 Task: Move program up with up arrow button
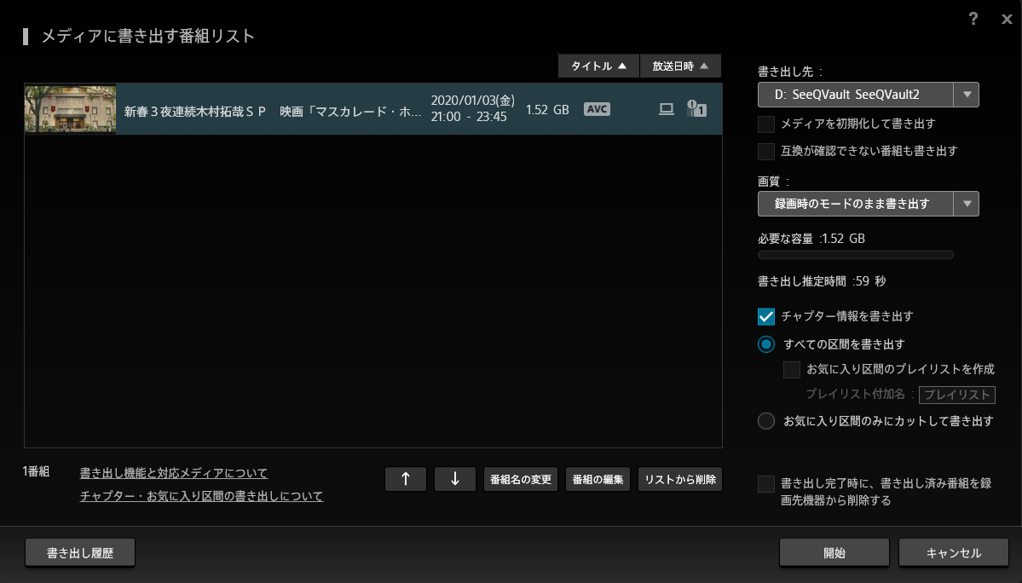tap(406, 479)
